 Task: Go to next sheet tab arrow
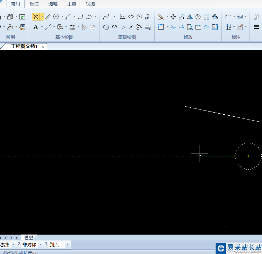pos(11,238)
